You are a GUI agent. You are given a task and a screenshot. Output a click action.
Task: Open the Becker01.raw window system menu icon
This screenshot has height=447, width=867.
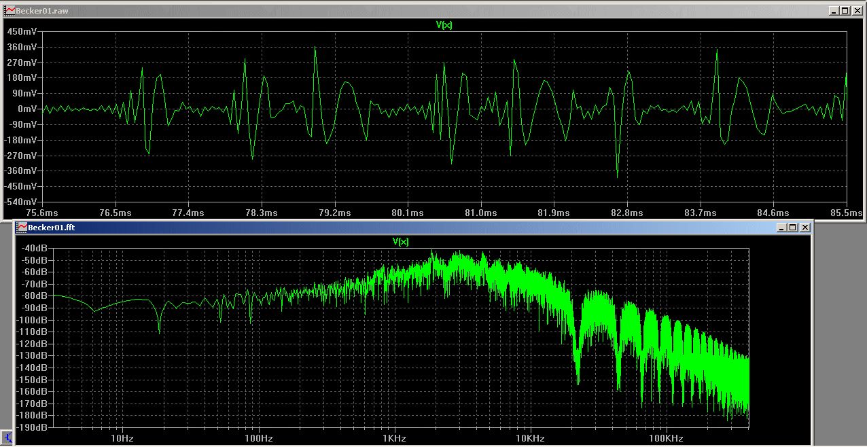[10, 11]
